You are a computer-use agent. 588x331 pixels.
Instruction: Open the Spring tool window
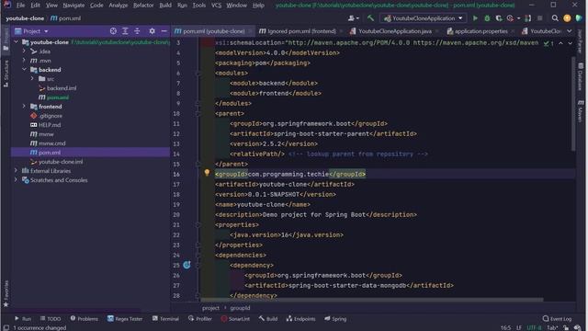(335, 319)
